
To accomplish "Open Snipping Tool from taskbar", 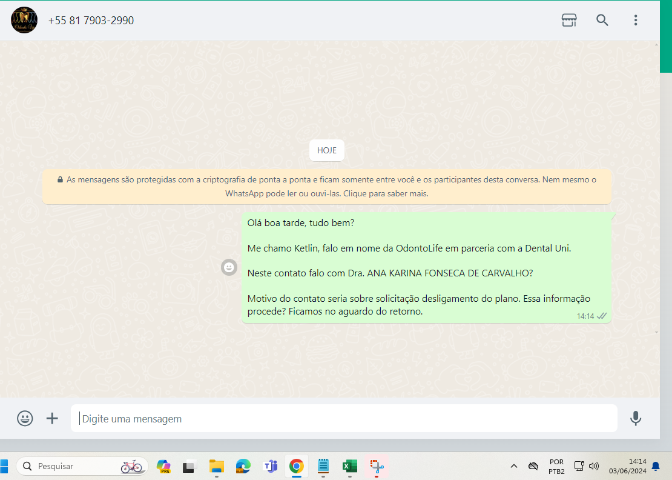I will click(377, 466).
